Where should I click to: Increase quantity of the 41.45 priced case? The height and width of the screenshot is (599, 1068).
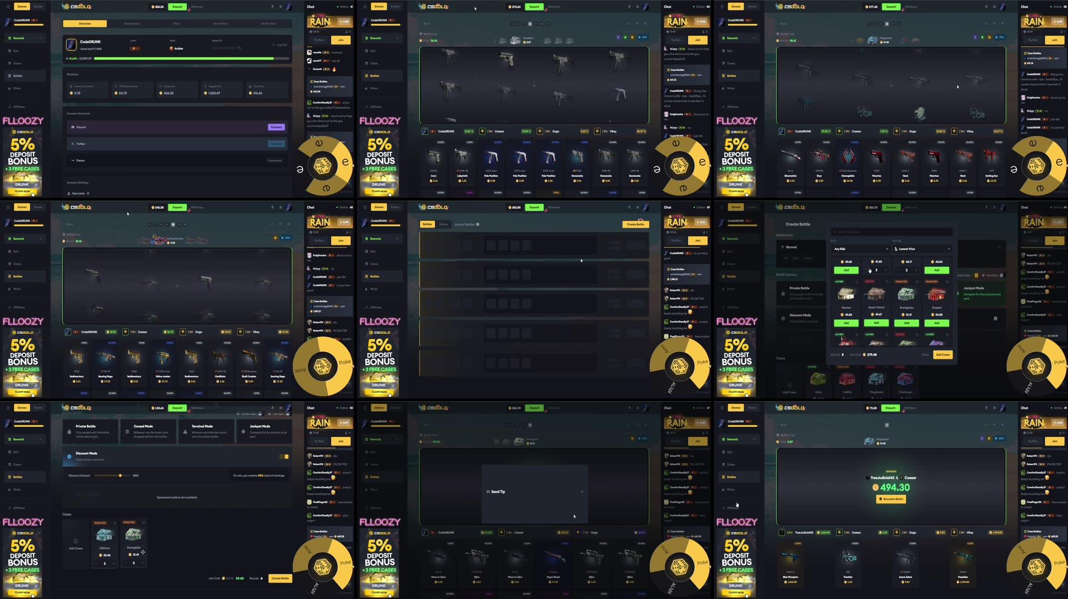pos(886,270)
